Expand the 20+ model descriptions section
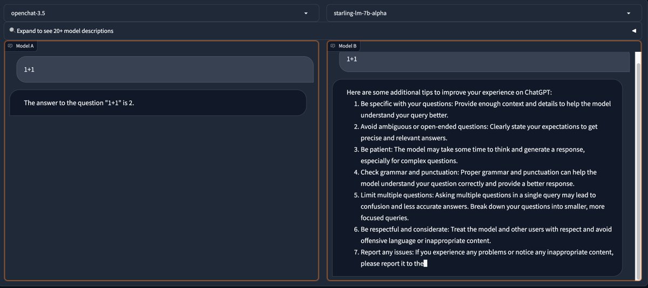The height and width of the screenshot is (288, 648). (323, 31)
